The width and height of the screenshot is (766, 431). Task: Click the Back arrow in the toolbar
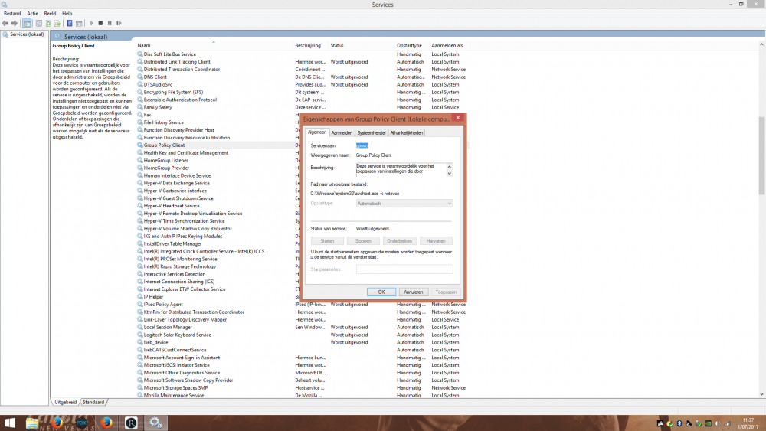(5, 24)
